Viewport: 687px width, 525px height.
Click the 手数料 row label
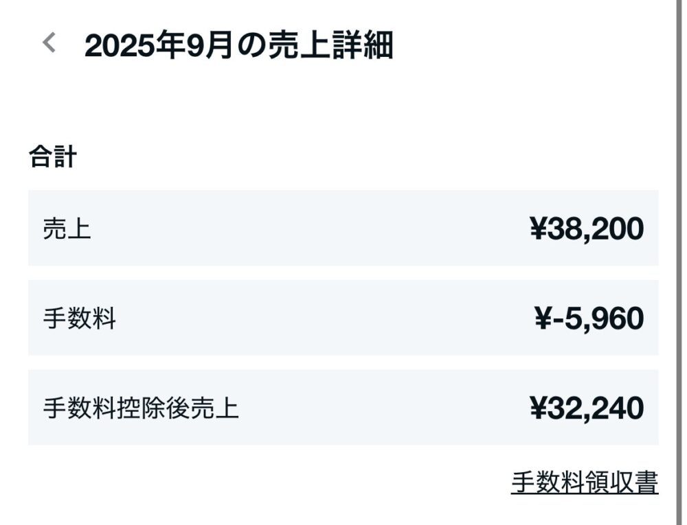tap(80, 318)
